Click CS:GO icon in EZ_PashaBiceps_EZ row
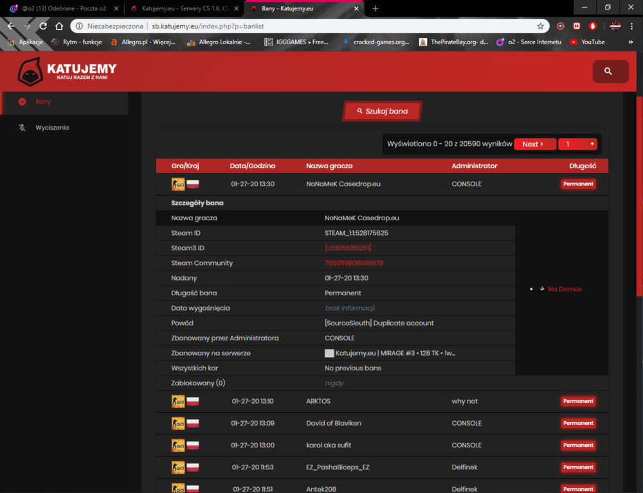 178,467
